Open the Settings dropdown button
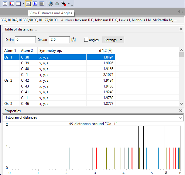185x175 pixels. click(113, 40)
